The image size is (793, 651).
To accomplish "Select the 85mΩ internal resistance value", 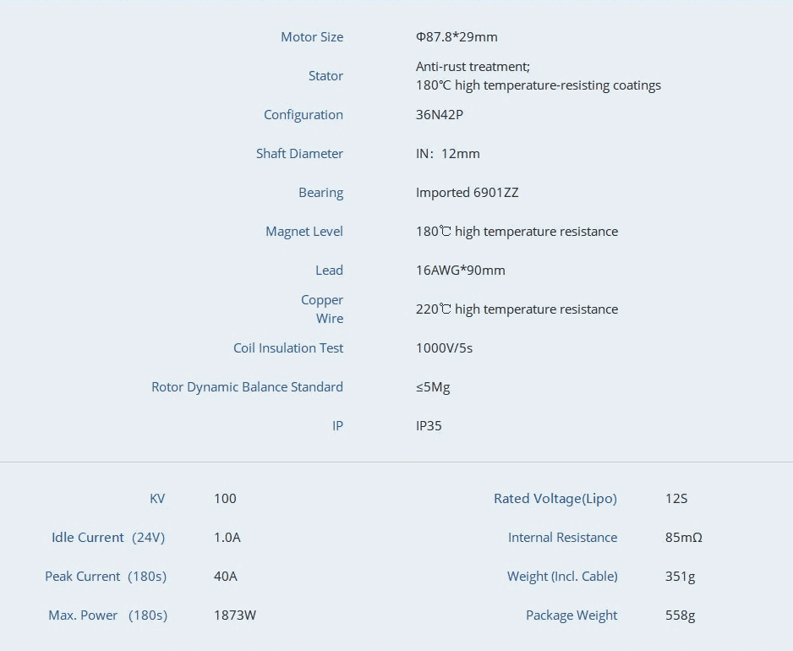I will pos(684,538).
